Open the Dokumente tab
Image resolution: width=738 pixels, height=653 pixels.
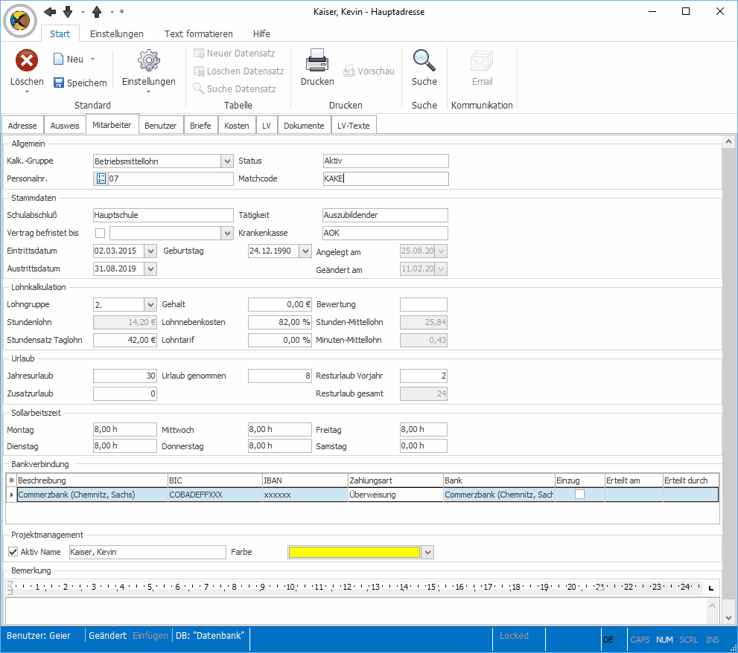point(304,126)
